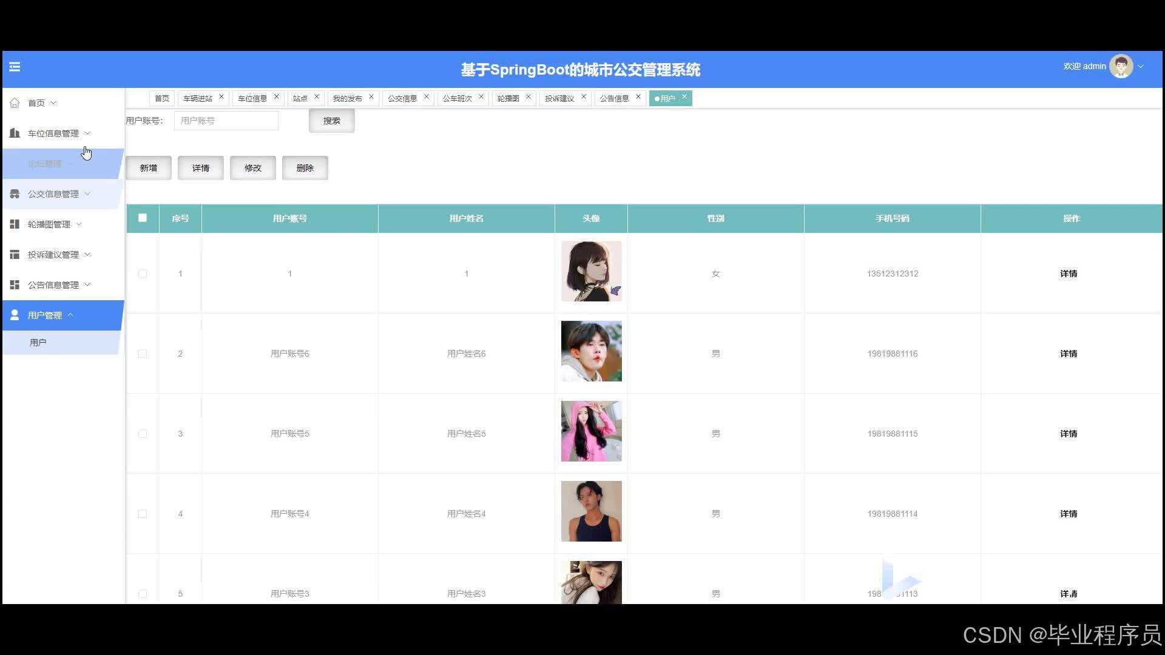Click the home icon in sidebar

(x=15, y=103)
